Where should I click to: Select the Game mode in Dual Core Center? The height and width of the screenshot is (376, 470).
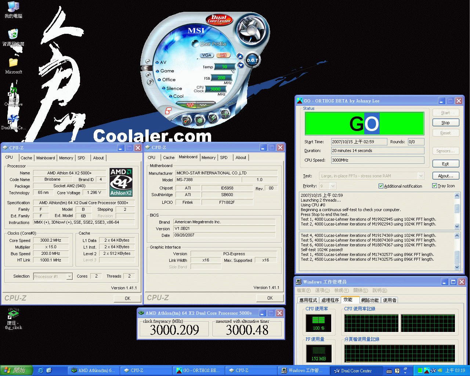[165, 71]
